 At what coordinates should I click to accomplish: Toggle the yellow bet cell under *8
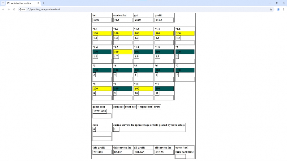click(x=102, y=89)
